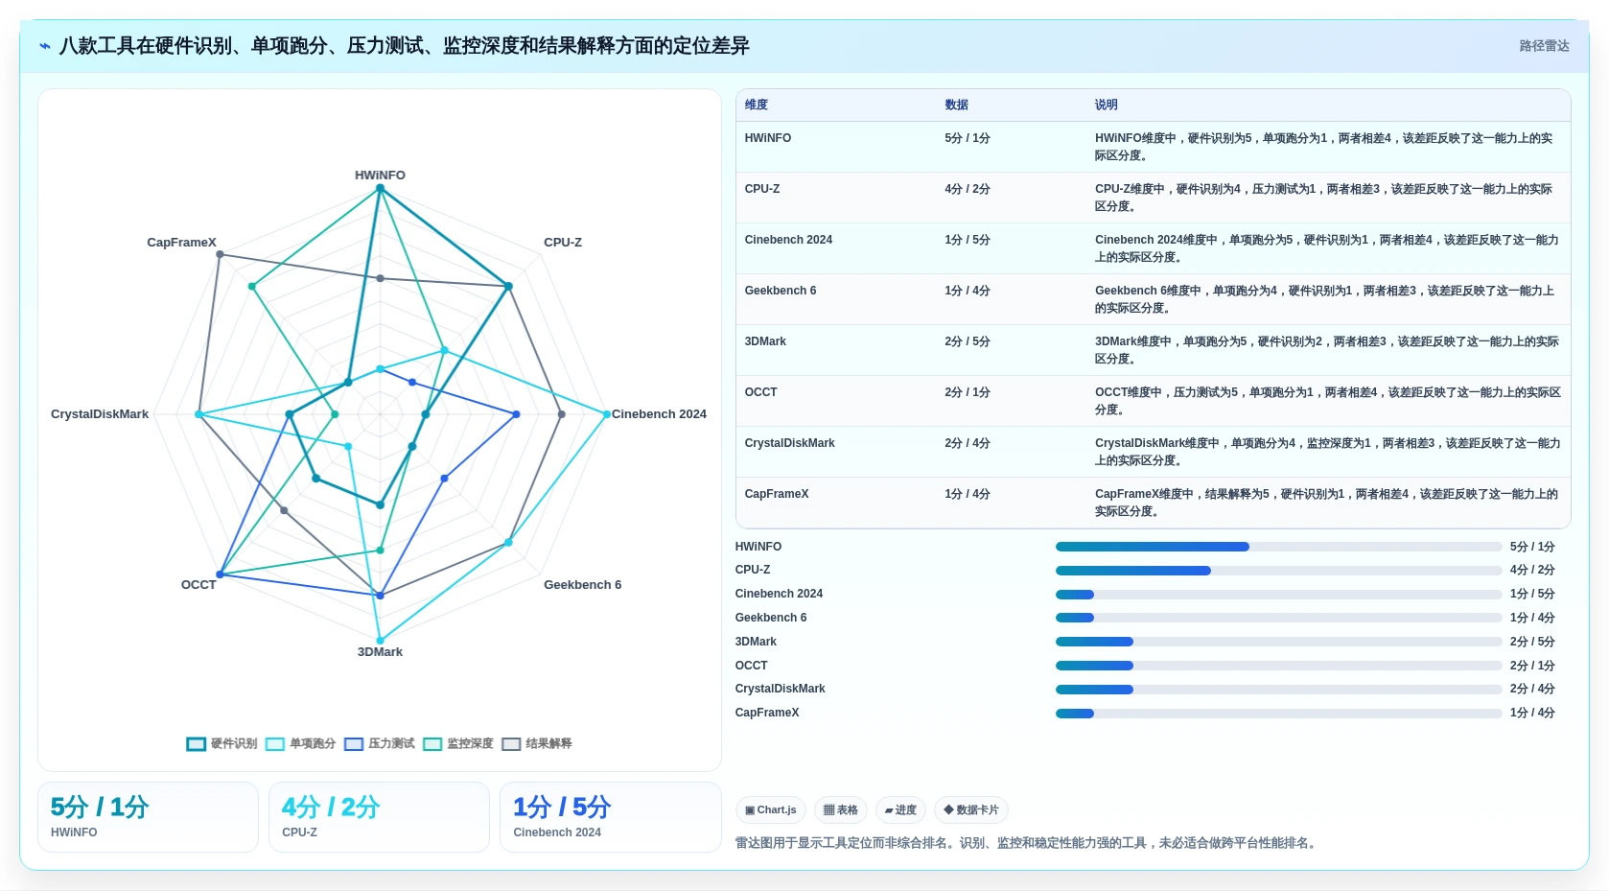1609x891 pixels.
Task: Click the OCCT progress bar
Action: pyautogui.click(x=1278, y=666)
